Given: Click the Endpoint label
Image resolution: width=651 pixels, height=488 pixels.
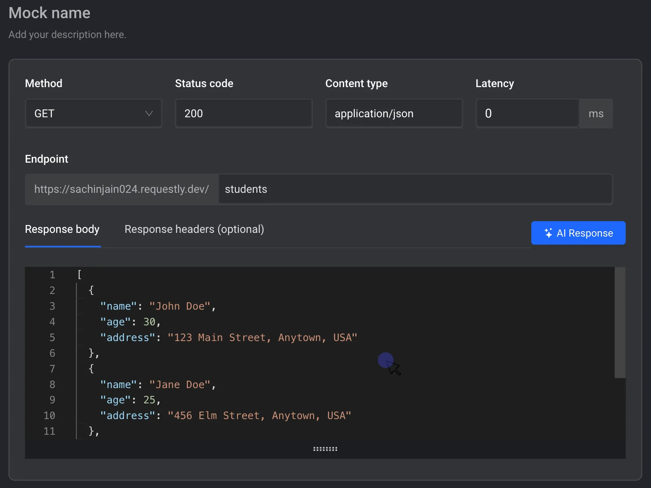Looking at the screenshot, I should tap(47, 159).
